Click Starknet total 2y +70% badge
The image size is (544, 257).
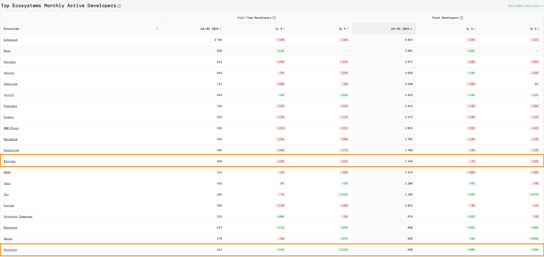[534, 250]
